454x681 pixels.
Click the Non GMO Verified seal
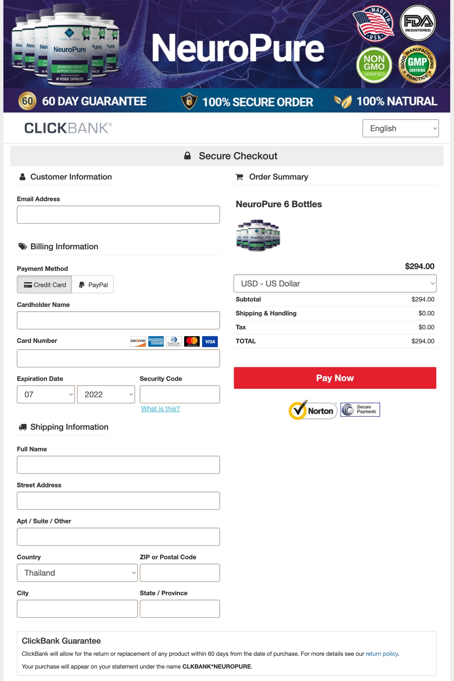(374, 66)
